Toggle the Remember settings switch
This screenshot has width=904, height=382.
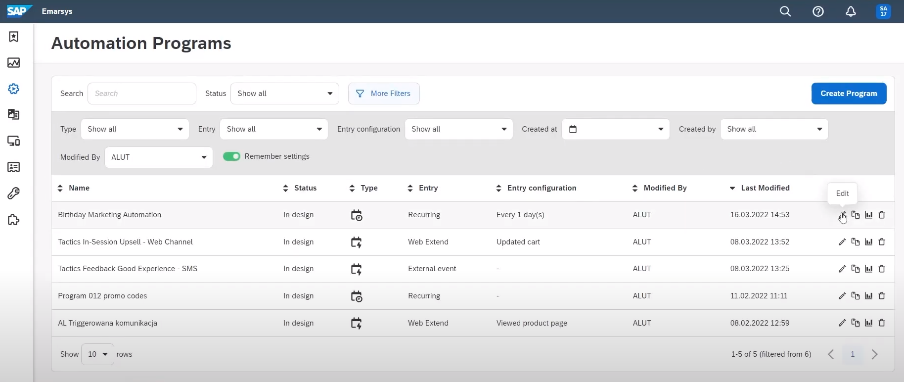coord(231,156)
